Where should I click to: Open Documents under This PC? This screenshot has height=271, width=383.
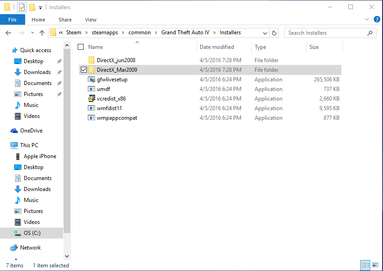pos(37,178)
